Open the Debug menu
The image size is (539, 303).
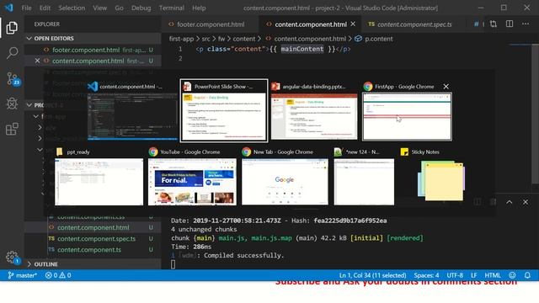[x=141, y=8]
